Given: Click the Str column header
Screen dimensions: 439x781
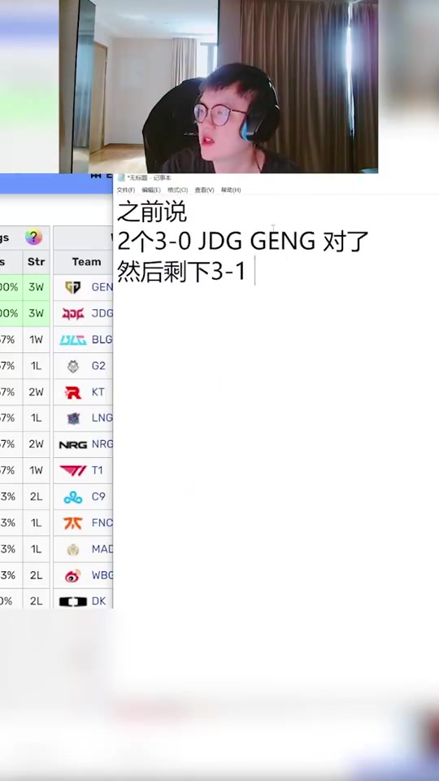Looking at the screenshot, I should pos(36,262).
